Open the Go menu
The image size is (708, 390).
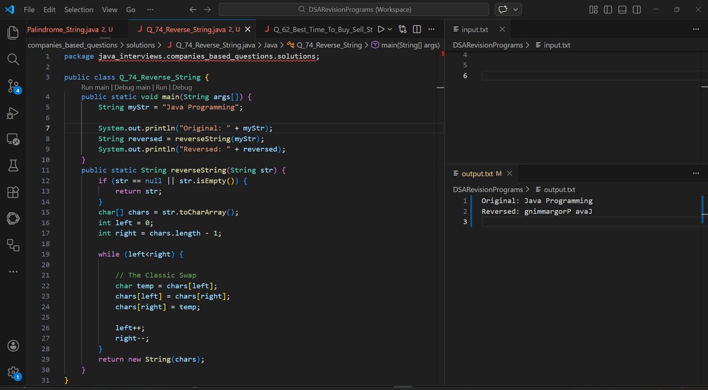point(130,9)
